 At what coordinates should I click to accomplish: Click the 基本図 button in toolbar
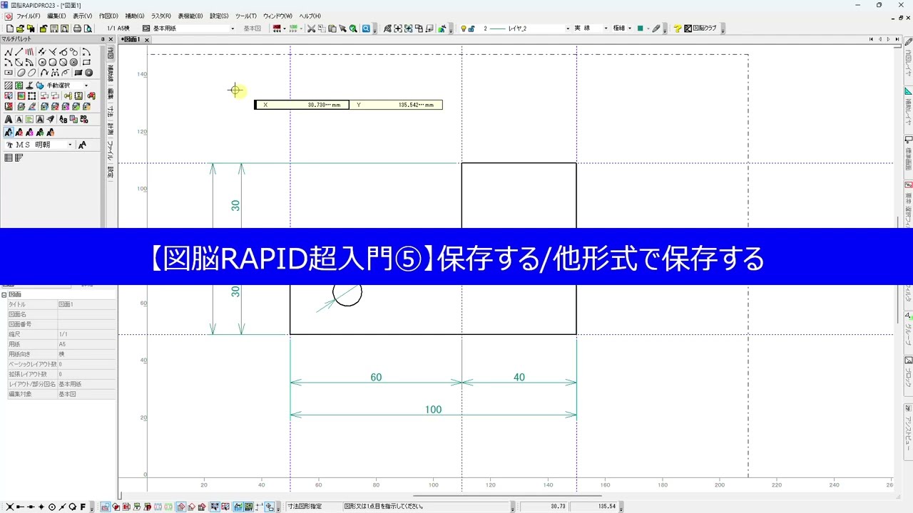click(x=253, y=28)
